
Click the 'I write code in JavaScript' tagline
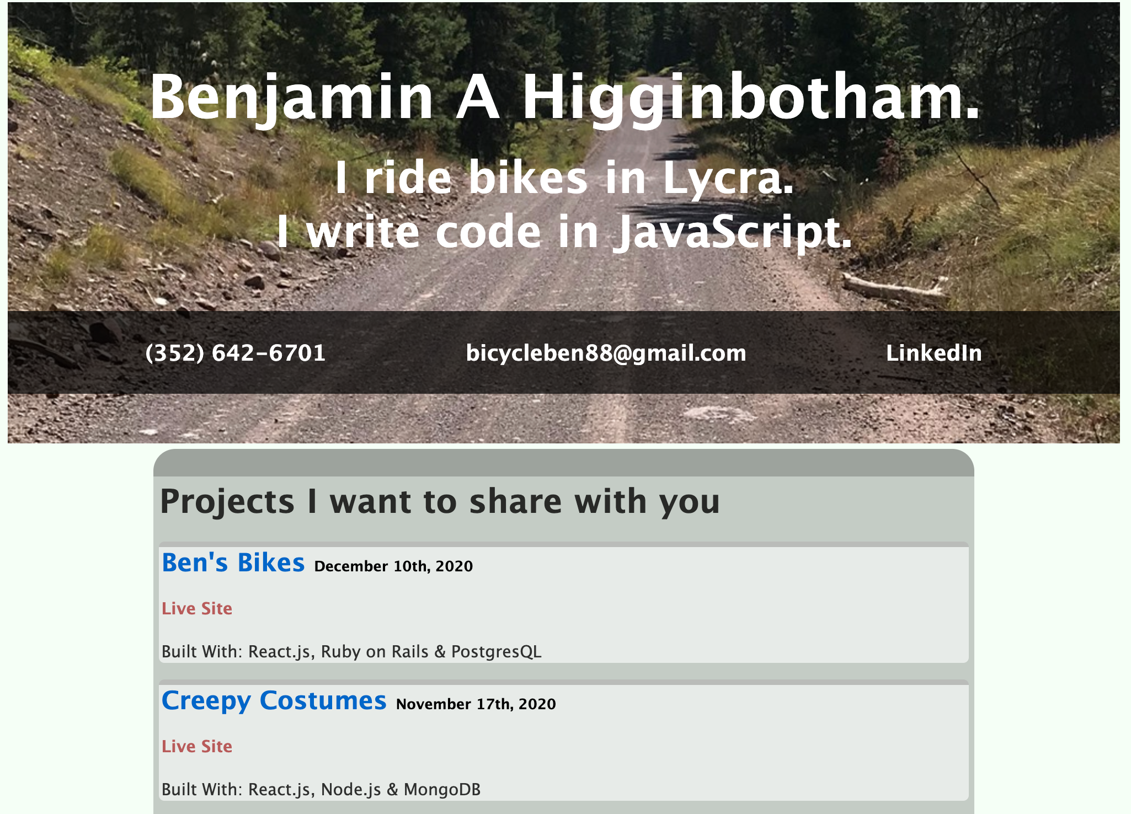click(x=564, y=232)
